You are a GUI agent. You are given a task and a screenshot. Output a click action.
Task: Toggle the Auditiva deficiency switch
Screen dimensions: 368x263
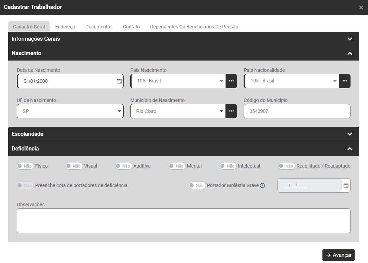pos(123,166)
